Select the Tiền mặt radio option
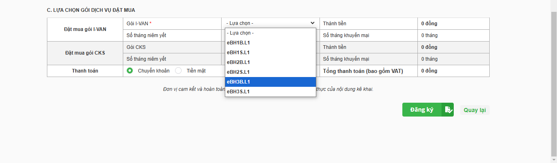 click(178, 70)
